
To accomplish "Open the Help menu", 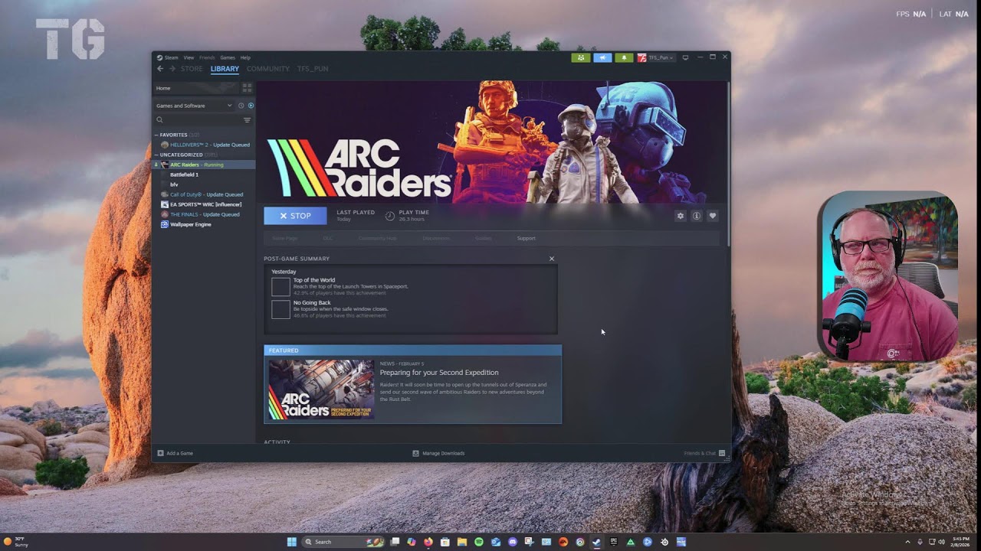I will (x=245, y=57).
